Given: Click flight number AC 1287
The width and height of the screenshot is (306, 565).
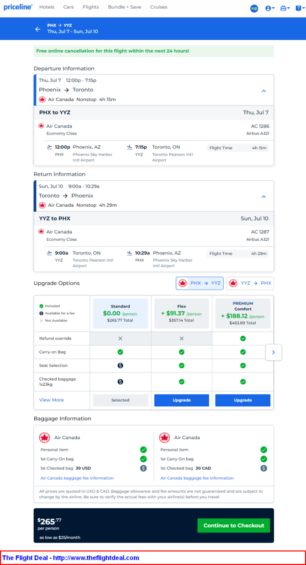Looking at the screenshot, I should click(x=260, y=232).
